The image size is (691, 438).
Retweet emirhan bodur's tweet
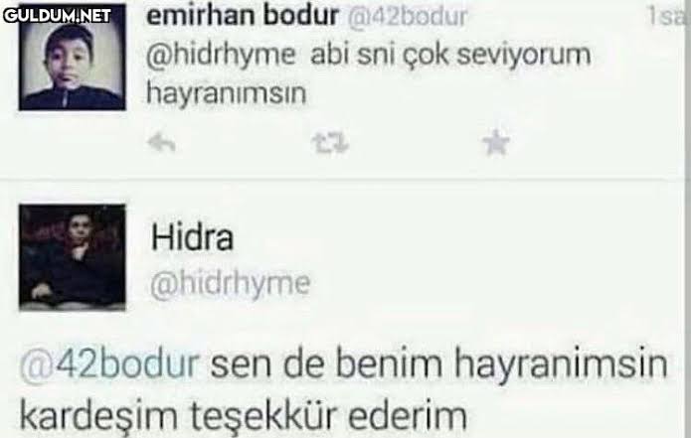[x=330, y=143]
